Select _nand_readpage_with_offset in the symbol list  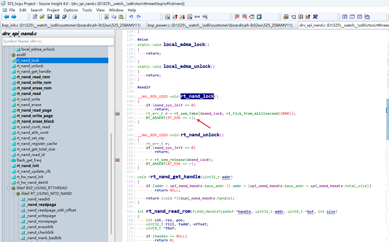coord(51,210)
